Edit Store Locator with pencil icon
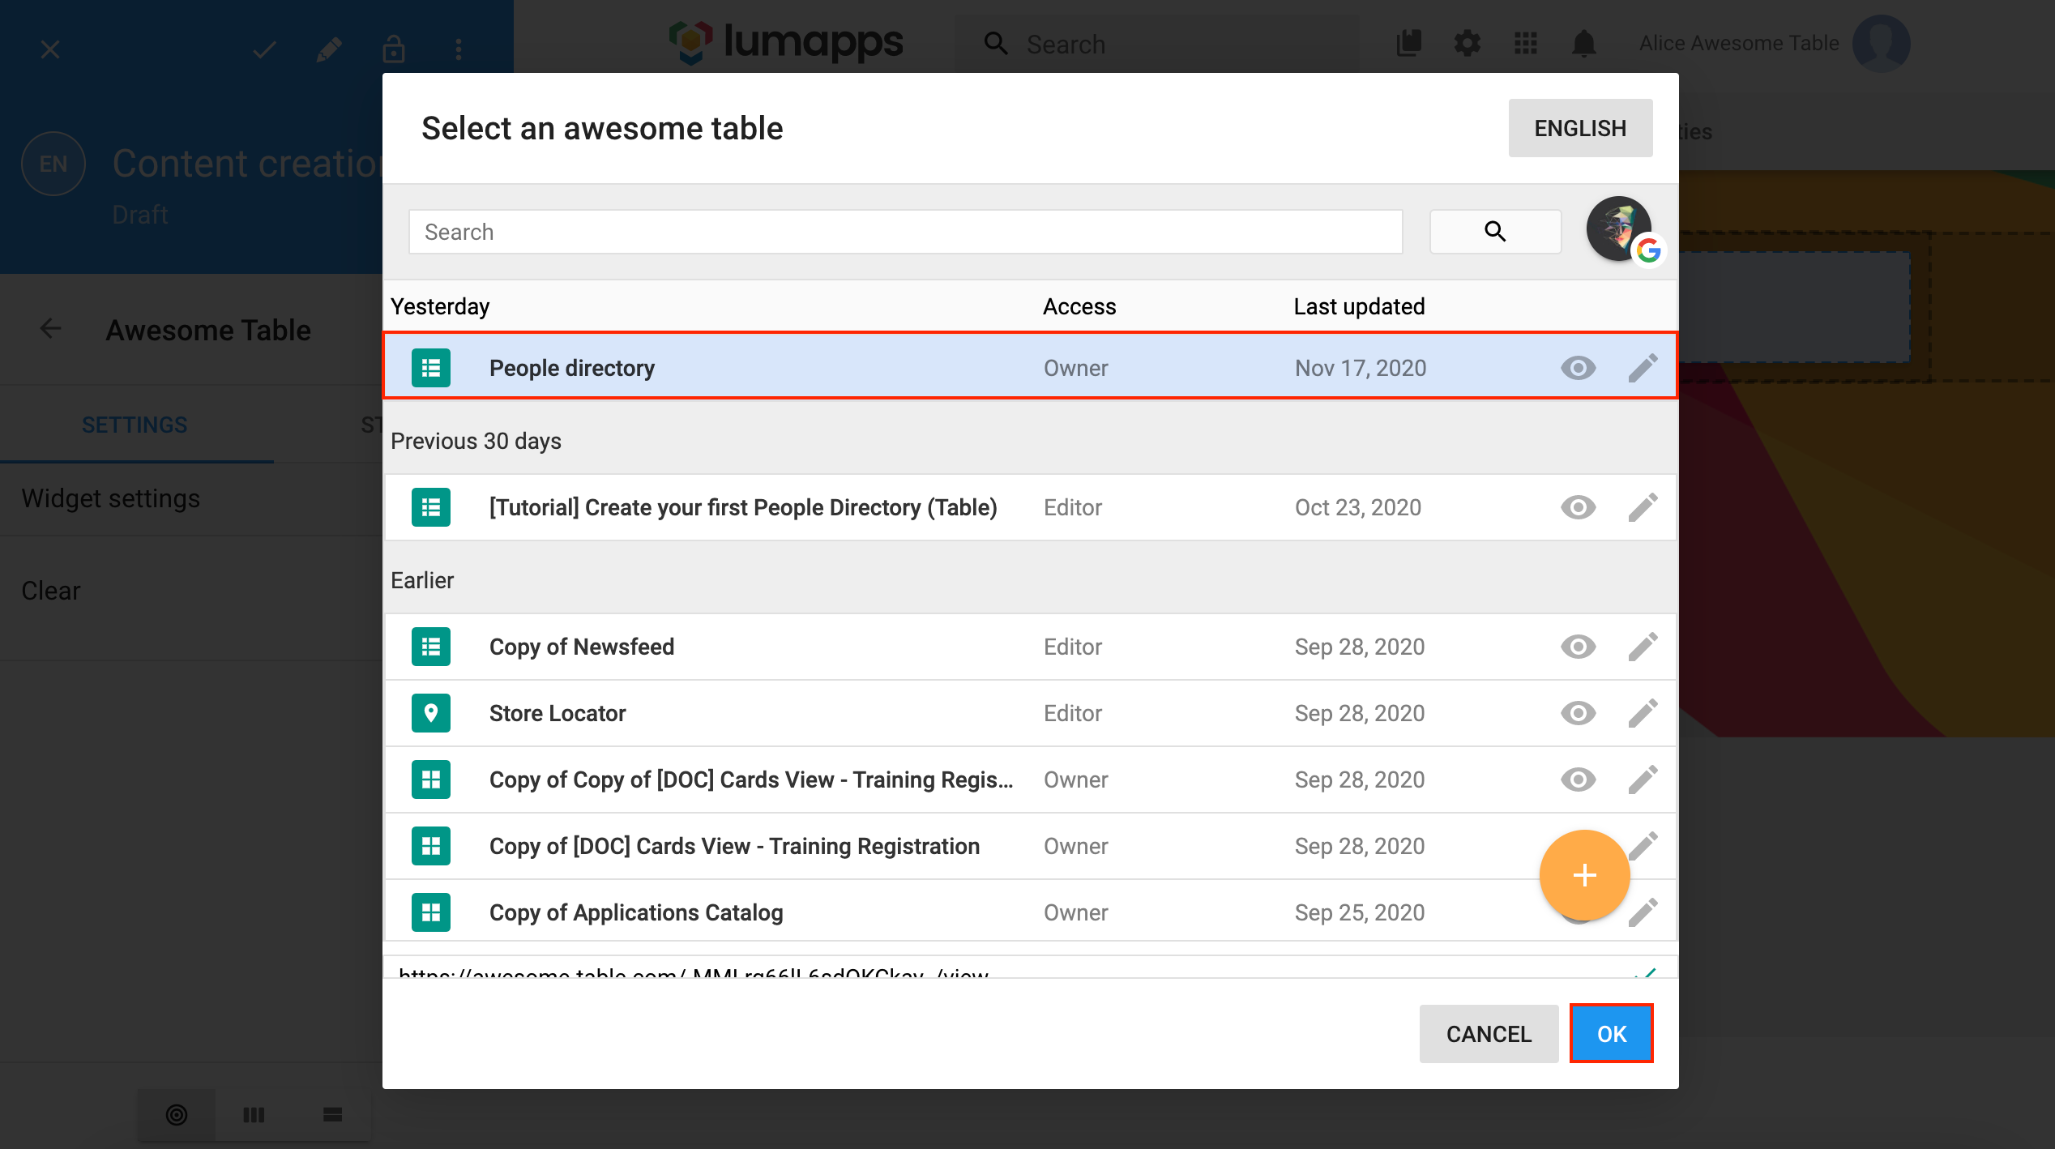This screenshot has height=1149, width=2055. [1643, 713]
